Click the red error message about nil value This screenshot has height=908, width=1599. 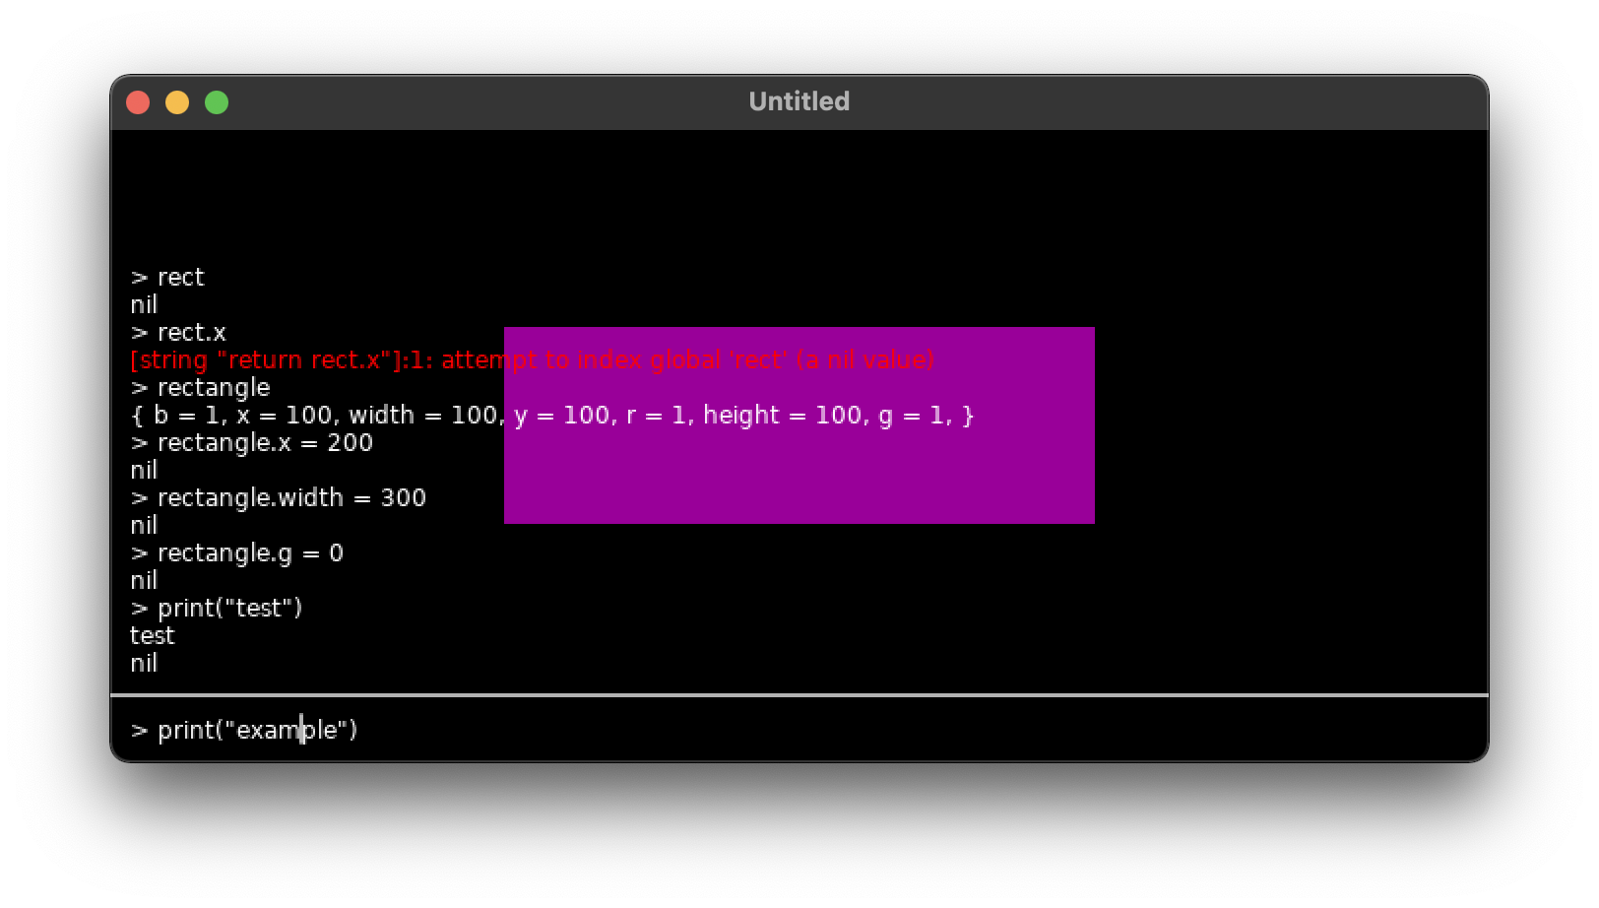tap(532, 360)
